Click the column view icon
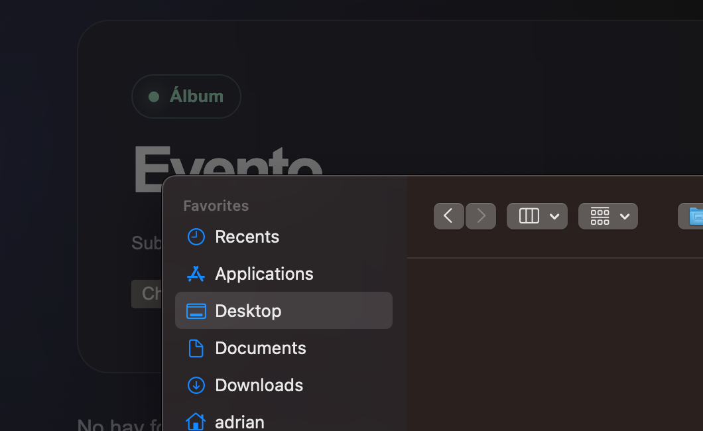 [x=529, y=216]
